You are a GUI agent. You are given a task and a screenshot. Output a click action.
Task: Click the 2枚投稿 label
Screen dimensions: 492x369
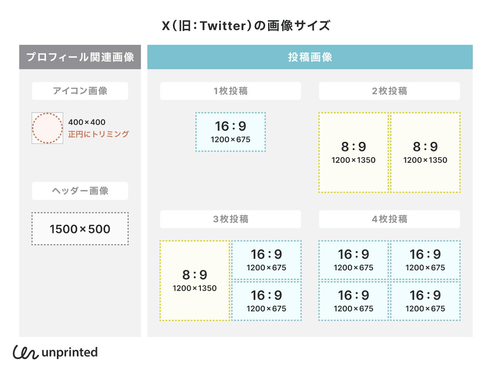[389, 91]
